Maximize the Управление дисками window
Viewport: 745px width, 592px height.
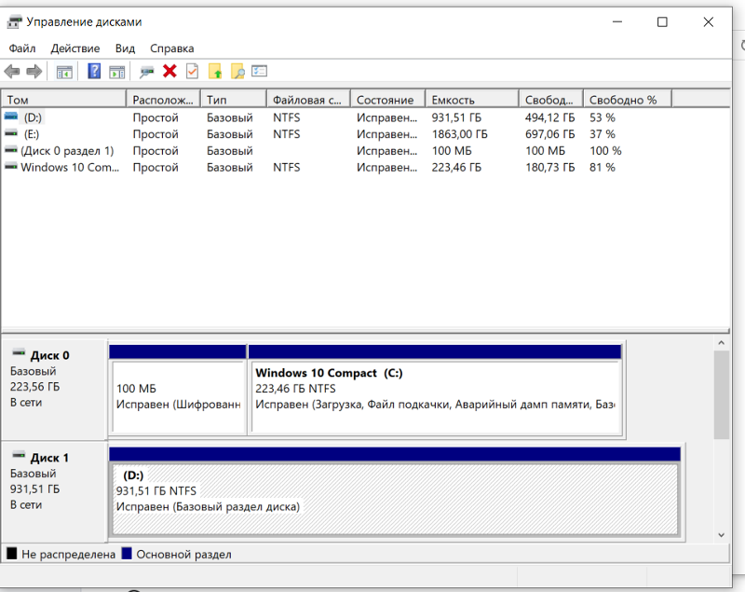[662, 21]
